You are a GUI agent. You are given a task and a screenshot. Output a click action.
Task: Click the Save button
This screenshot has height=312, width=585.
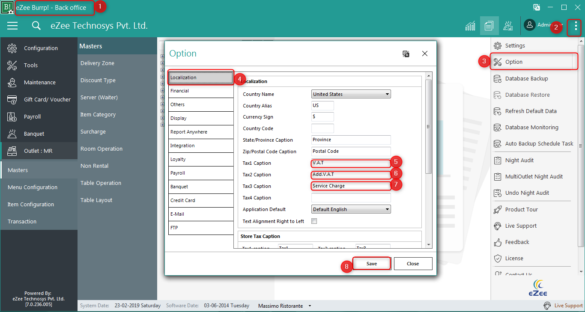pos(372,264)
